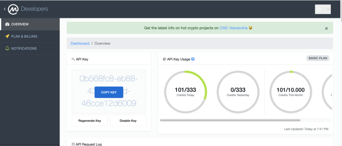Image resolution: width=342 pixels, height=146 pixels.
Task: Click the API key text field
Action: click(109, 91)
